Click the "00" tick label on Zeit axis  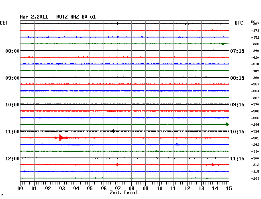pyautogui.click(x=20, y=189)
